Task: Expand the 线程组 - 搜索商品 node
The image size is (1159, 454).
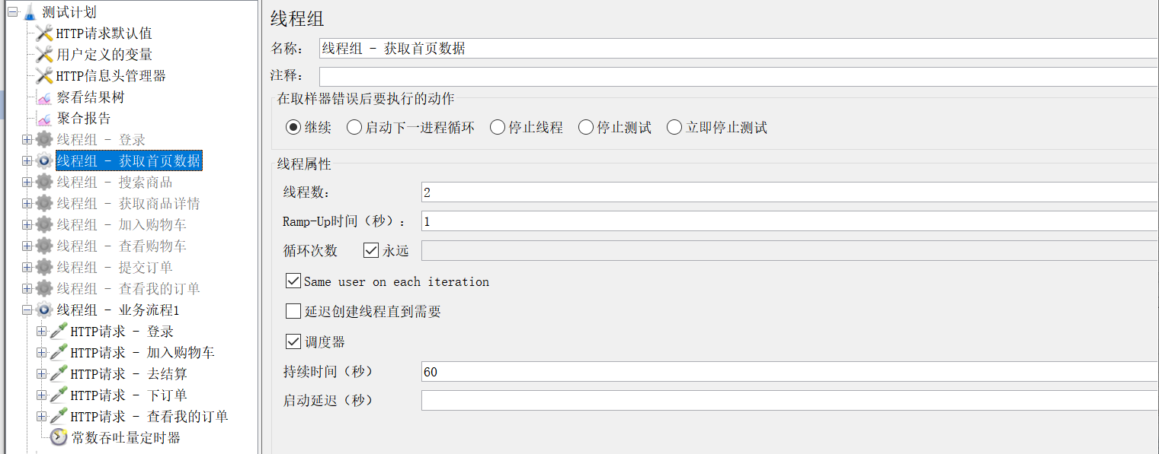Action: point(27,183)
